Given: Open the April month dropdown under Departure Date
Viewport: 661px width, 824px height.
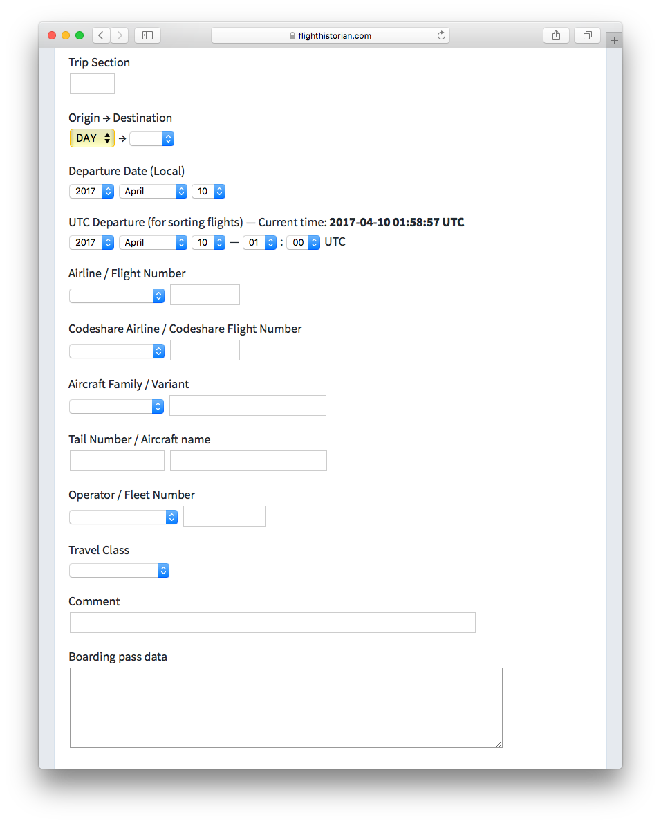Looking at the screenshot, I should (153, 191).
